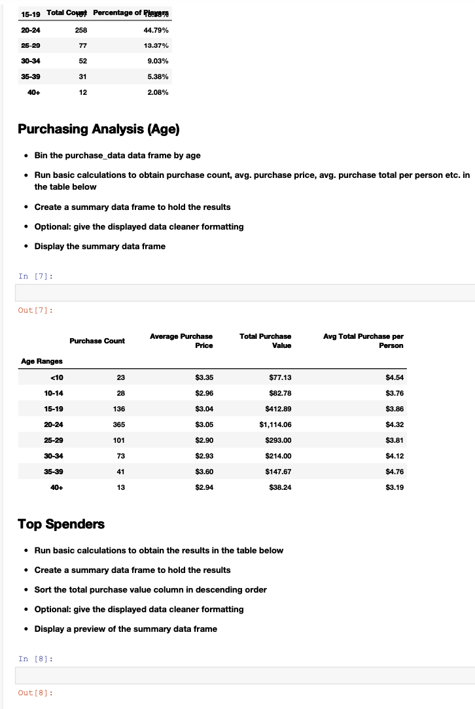Screen dimensions: 475x709
Task: Select the $3.60 average purchase price cell
Action: [204, 470]
